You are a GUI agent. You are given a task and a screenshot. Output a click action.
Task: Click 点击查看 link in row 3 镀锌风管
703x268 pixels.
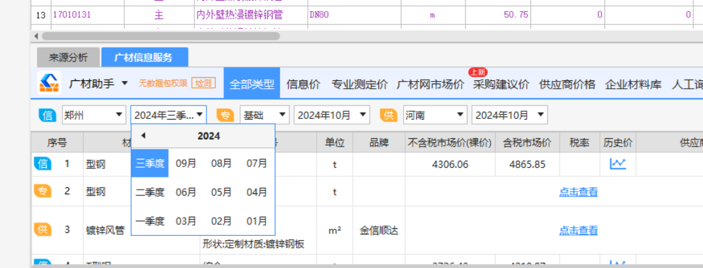pos(578,230)
